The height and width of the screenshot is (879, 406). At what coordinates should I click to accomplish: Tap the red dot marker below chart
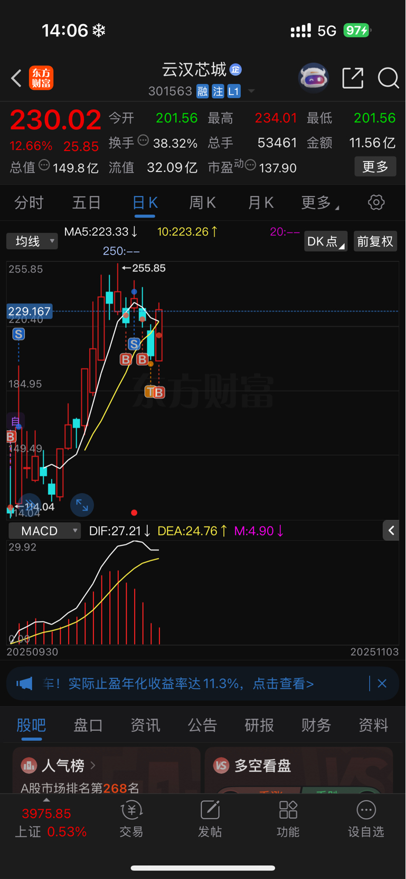point(134,513)
